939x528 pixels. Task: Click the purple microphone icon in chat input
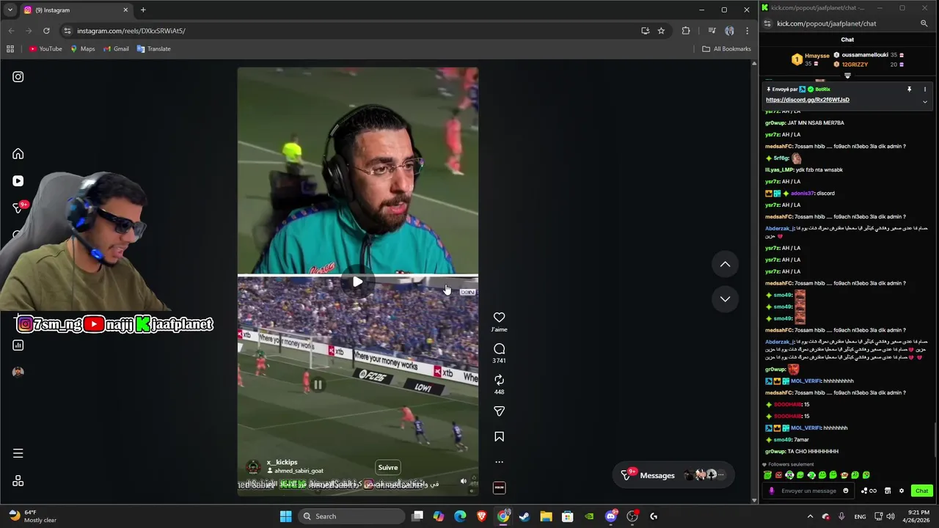pos(771,491)
